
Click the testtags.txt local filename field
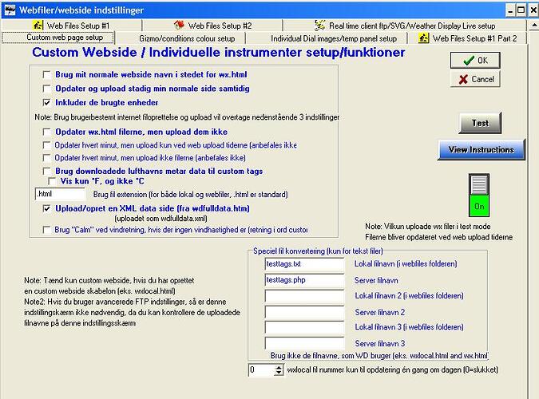304,264
